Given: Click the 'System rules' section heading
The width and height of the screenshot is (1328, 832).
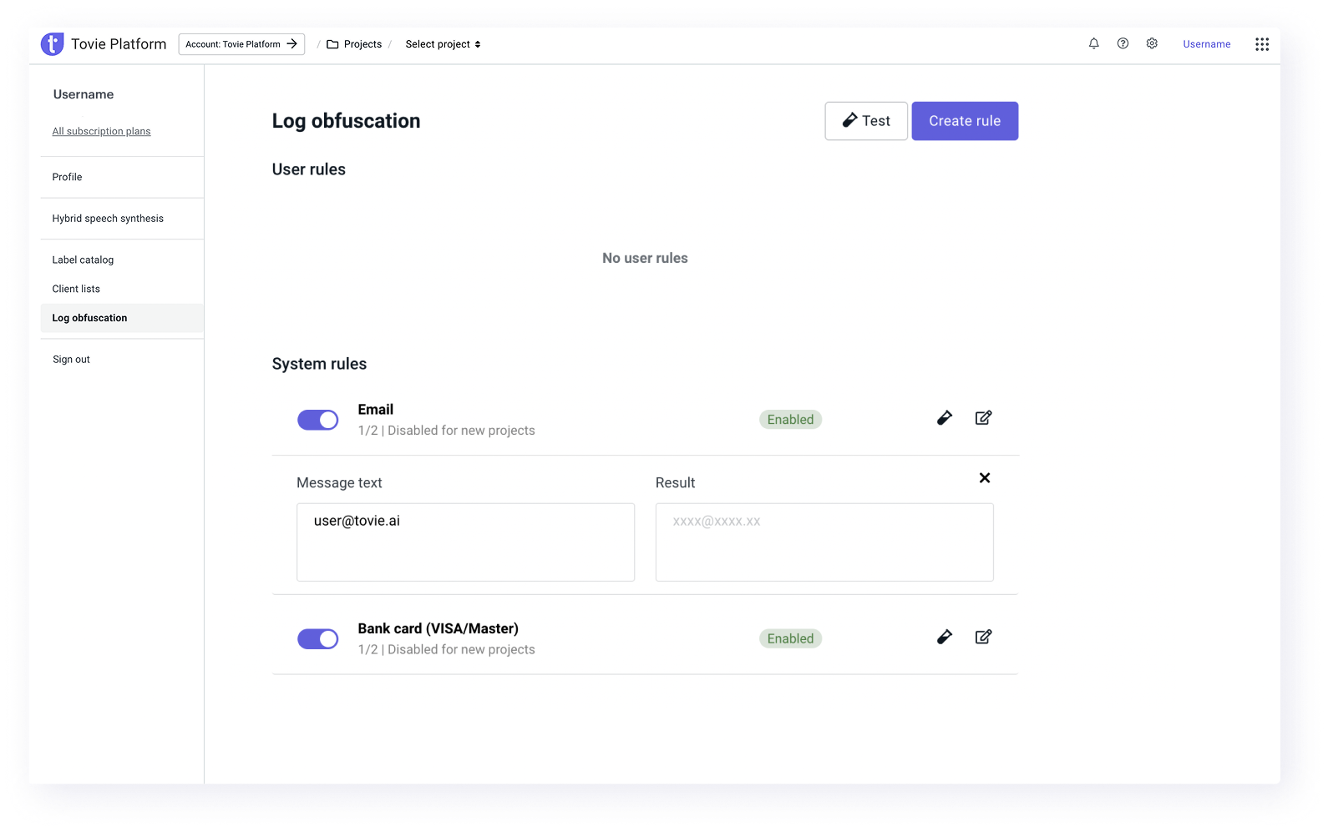Looking at the screenshot, I should click(319, 364).
